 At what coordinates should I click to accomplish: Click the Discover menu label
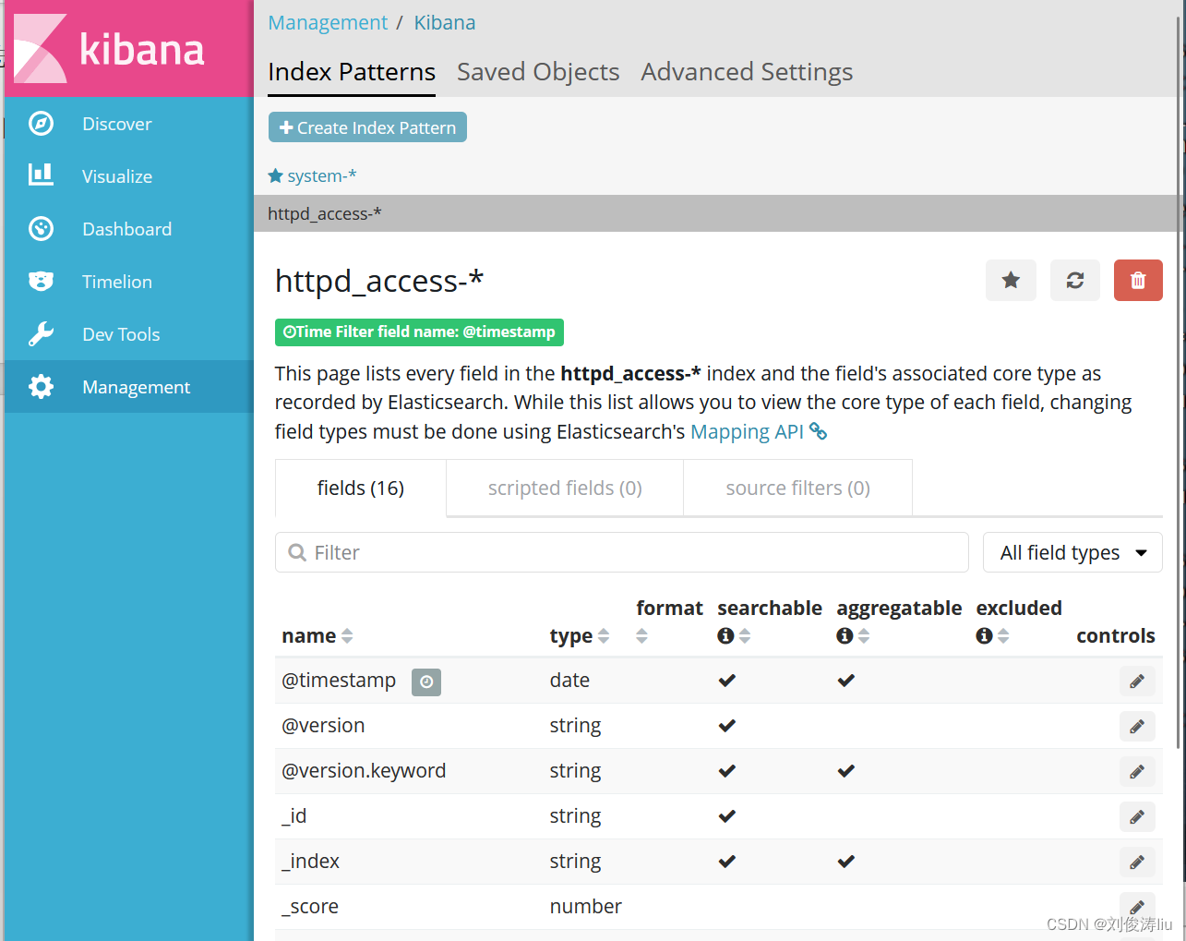[x=117, y=124]
